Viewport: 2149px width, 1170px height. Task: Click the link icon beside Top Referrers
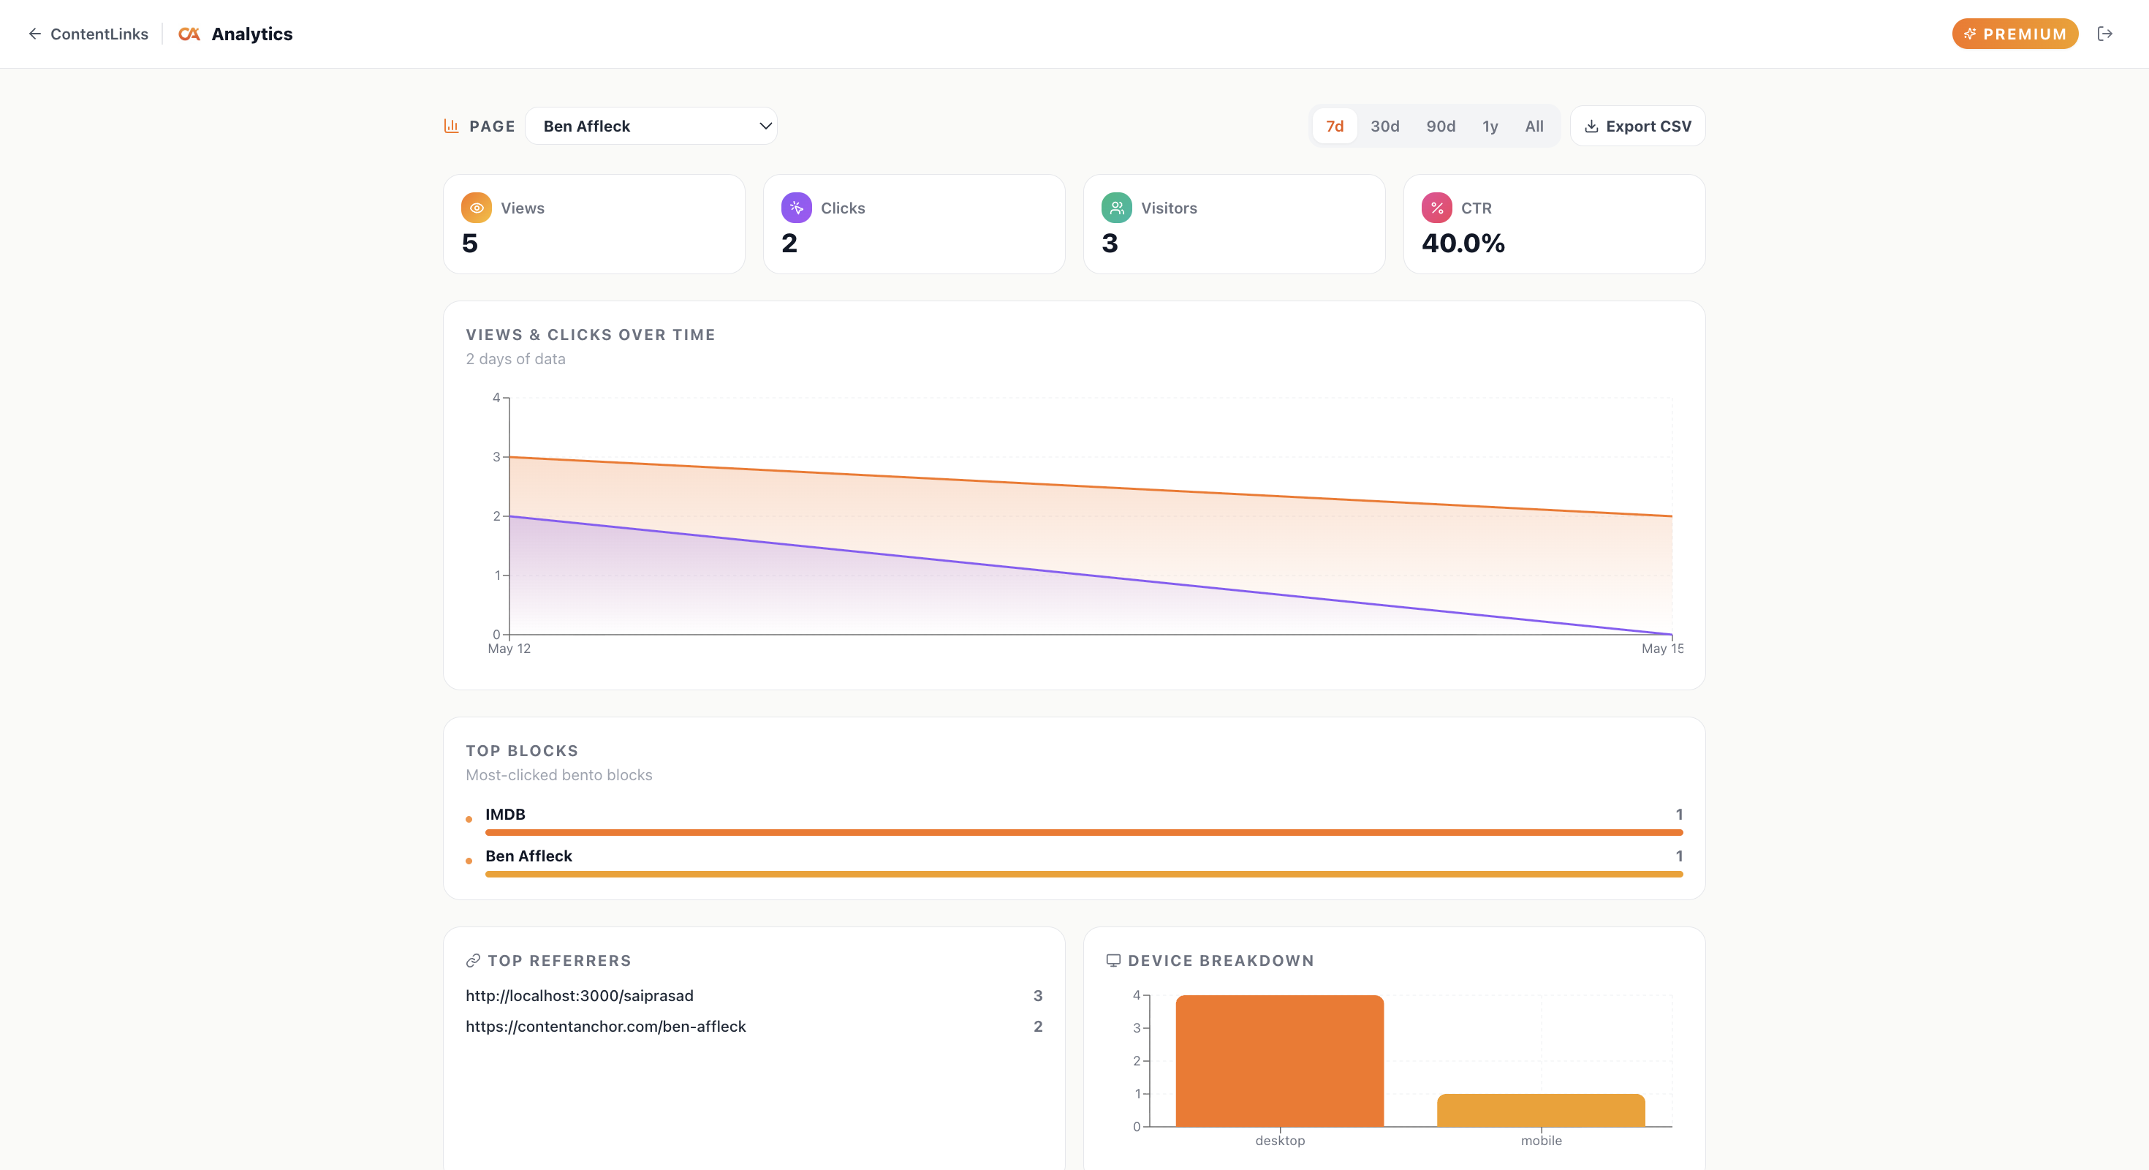[473, 962]
